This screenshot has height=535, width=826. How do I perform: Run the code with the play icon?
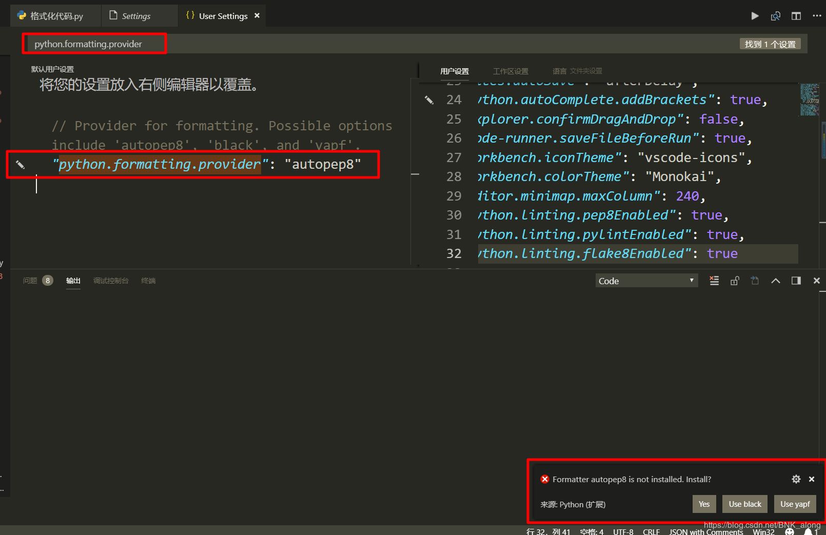[755, 16]
